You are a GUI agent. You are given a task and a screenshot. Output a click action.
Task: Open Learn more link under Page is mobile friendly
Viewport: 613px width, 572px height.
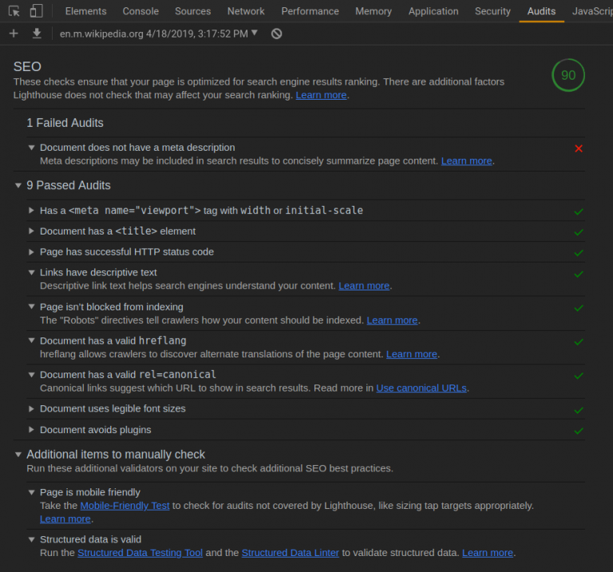[65, 519]
